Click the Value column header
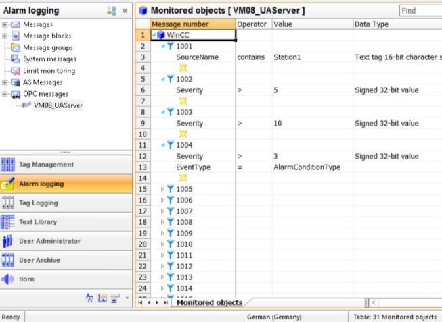The image size is (442, 322). 313,24
